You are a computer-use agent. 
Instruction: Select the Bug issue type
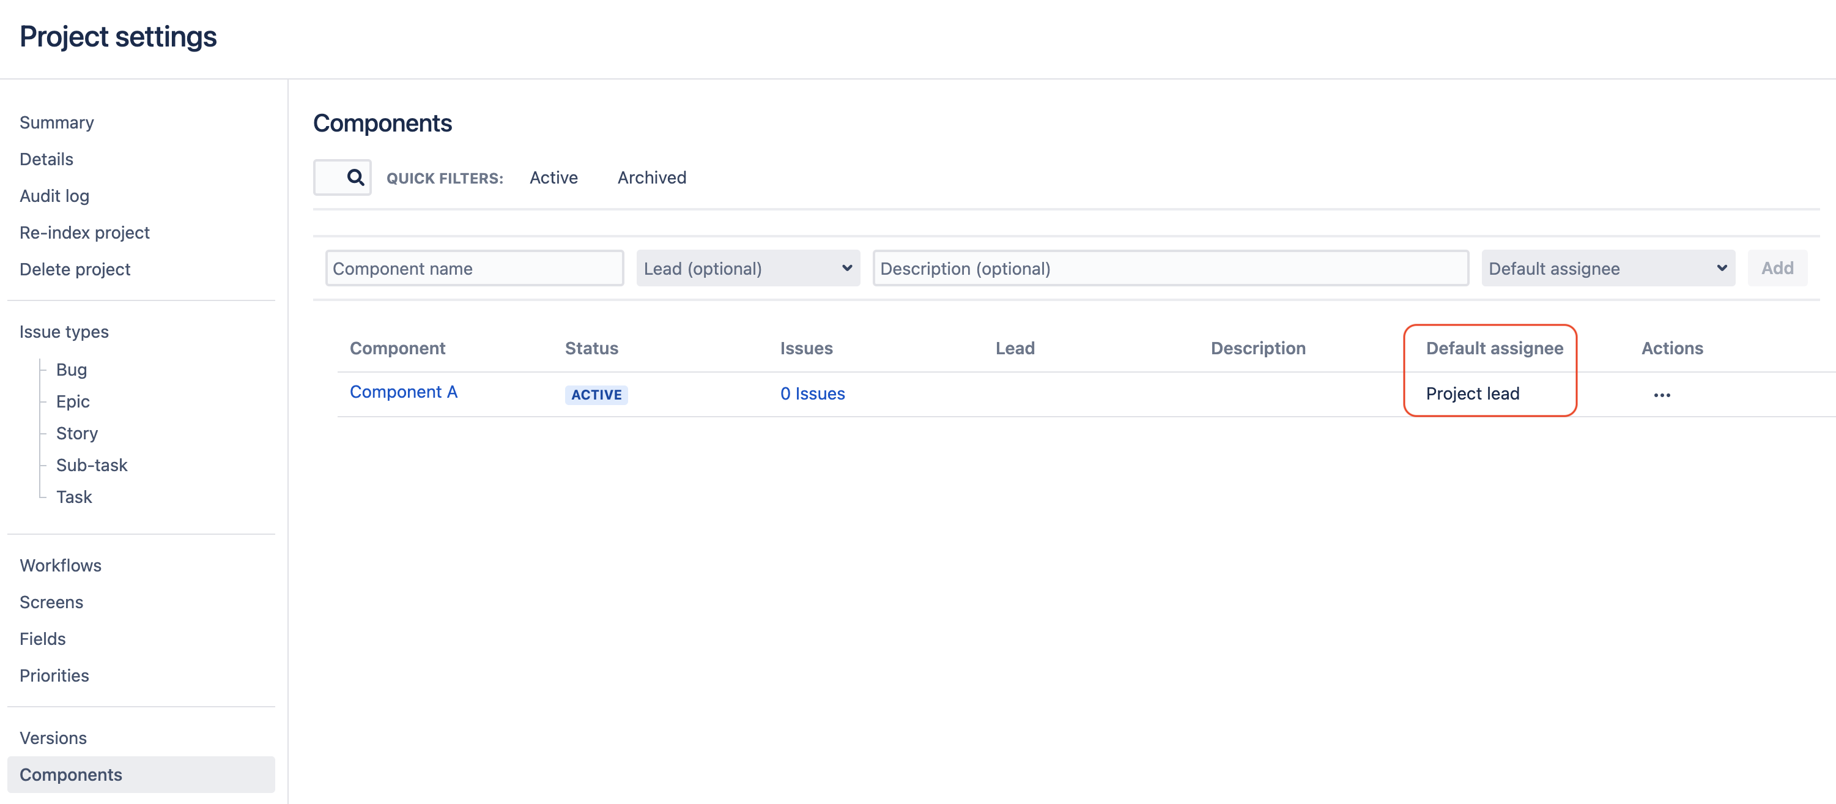click(x=72, y=369)
